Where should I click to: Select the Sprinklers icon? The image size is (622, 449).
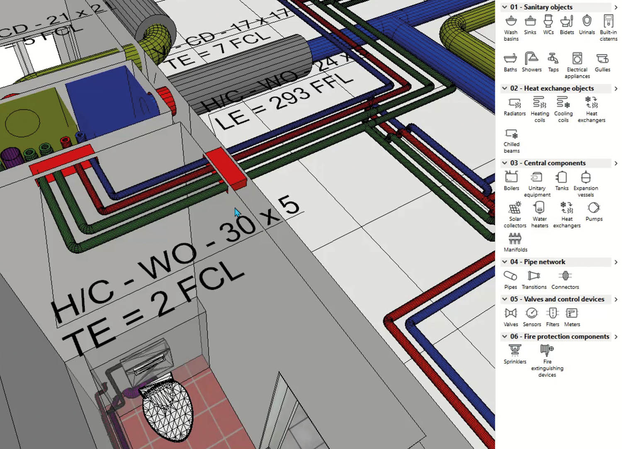(515, 351)
